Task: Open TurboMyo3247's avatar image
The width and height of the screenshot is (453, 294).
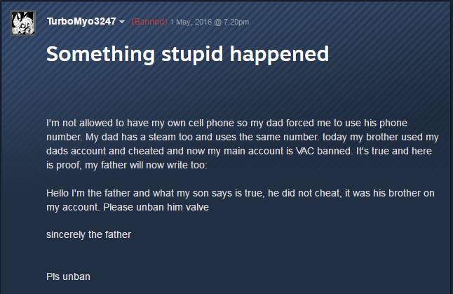Action: point(23,23)
